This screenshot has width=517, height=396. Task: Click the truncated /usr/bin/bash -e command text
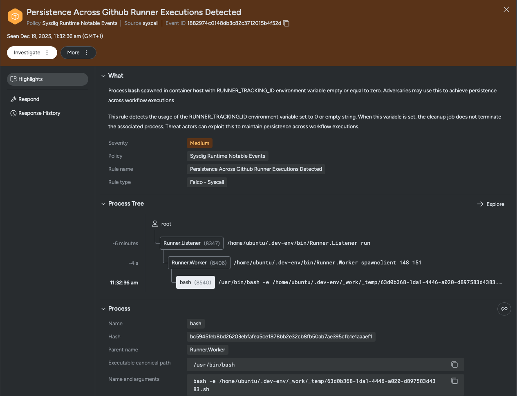pyautogui.click(x=360, y=282)
